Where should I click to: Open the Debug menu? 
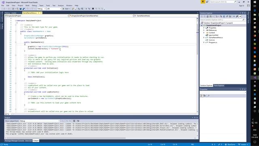[34, 5]
